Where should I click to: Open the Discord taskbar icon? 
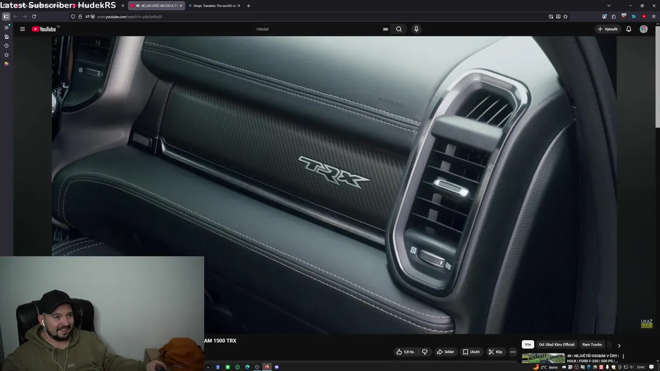click(x=276, y=367)
